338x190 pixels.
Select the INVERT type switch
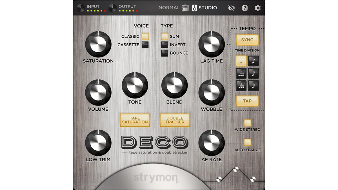tap(164, 45)
